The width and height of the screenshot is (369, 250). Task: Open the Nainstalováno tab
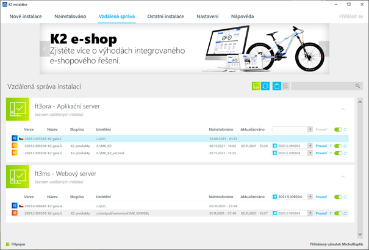coord(70,16)
